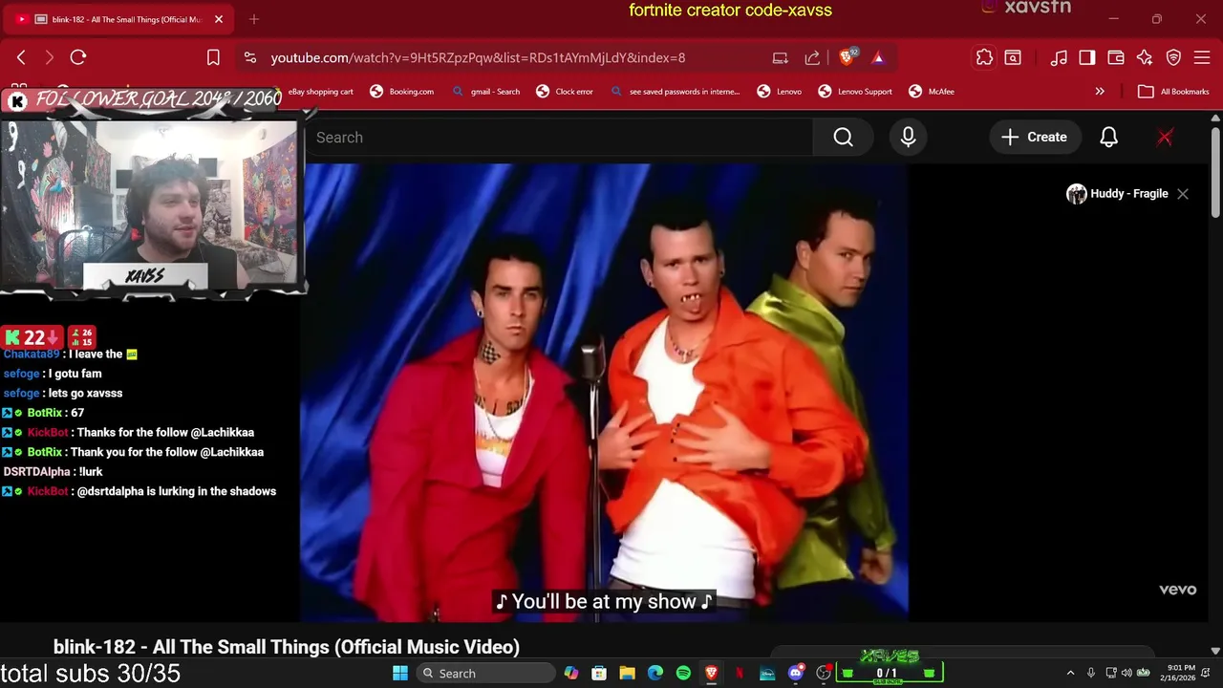1223x688 pixels.
Task: Open OBS Studio from taskbar
Action: pyautogui.click(x=824, y=674)
